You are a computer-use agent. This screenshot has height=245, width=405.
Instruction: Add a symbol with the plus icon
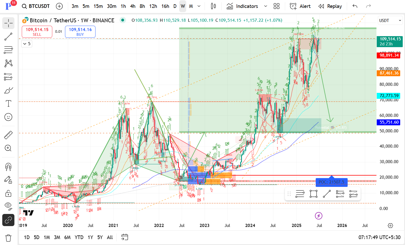click(x=59, y=6)
